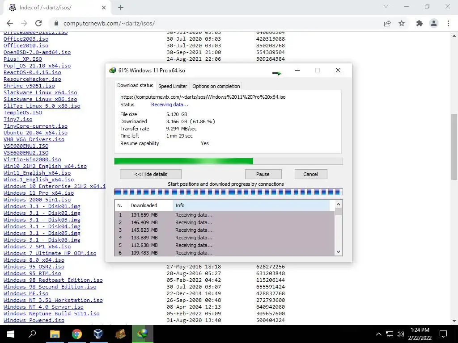Minimize the download dialog window
The image size is (458, 343).
(297, 70)
